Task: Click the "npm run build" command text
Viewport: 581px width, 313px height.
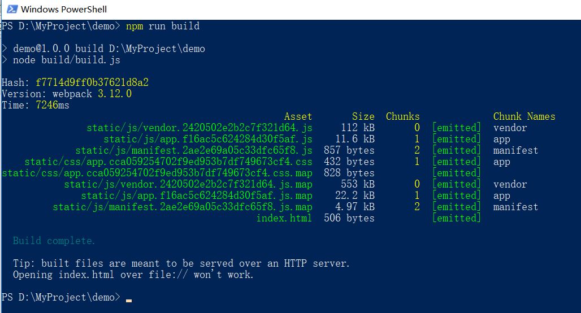Action: coord(163,26)
